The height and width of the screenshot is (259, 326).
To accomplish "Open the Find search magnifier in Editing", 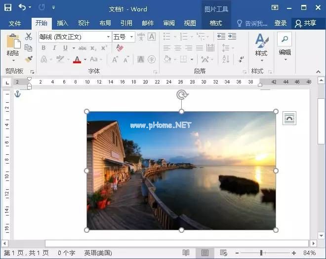I will click(285, 39).
